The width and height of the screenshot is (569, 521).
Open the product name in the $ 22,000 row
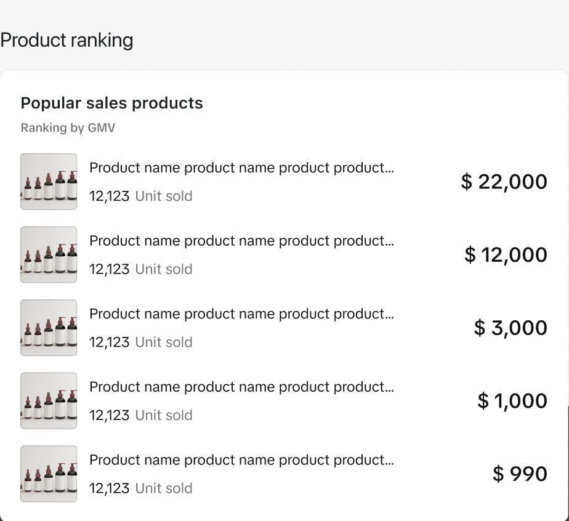(x=241, y=168)
